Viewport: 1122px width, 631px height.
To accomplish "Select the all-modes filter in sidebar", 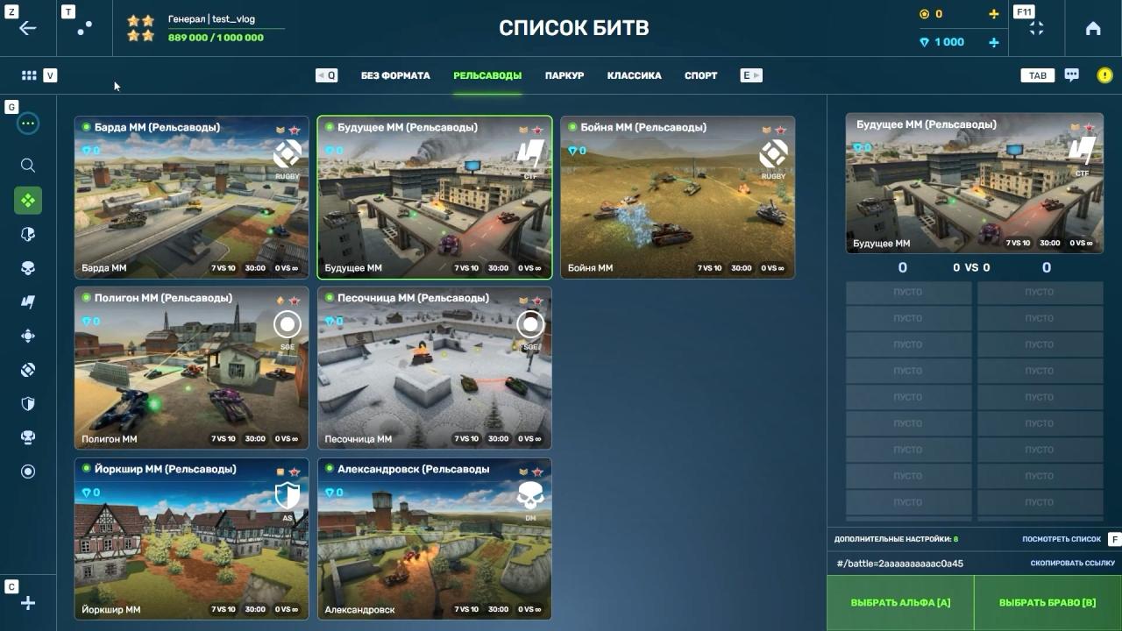I will [28, 201].
